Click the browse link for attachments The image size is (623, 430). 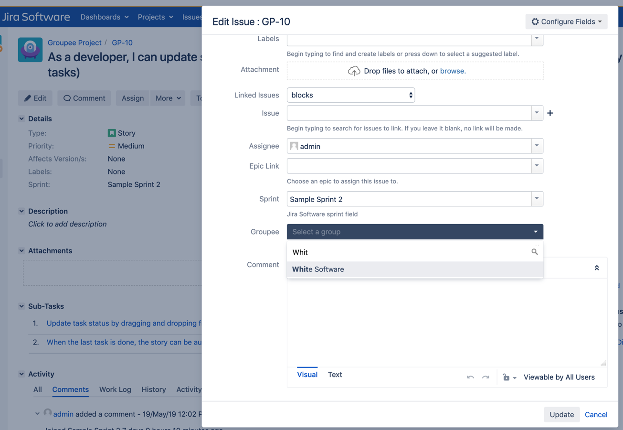[x=453, y=71]
